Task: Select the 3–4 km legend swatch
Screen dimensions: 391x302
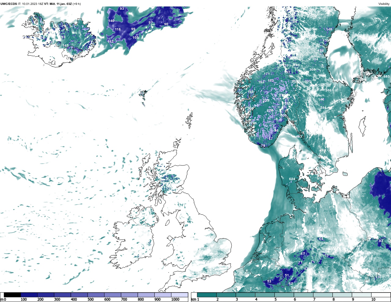Action: click(246, 295)
